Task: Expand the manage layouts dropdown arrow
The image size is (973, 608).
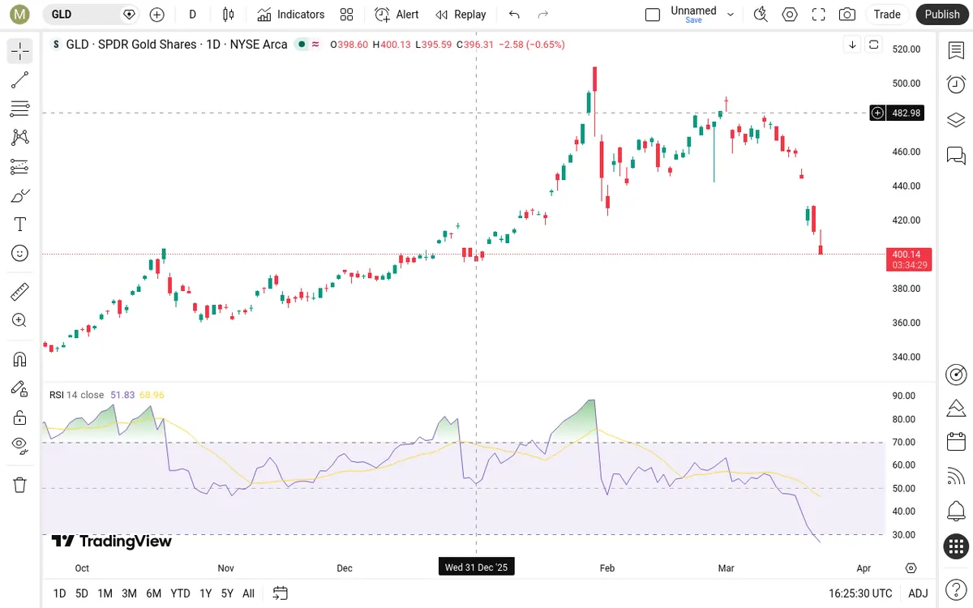Action: coord(731,14)
